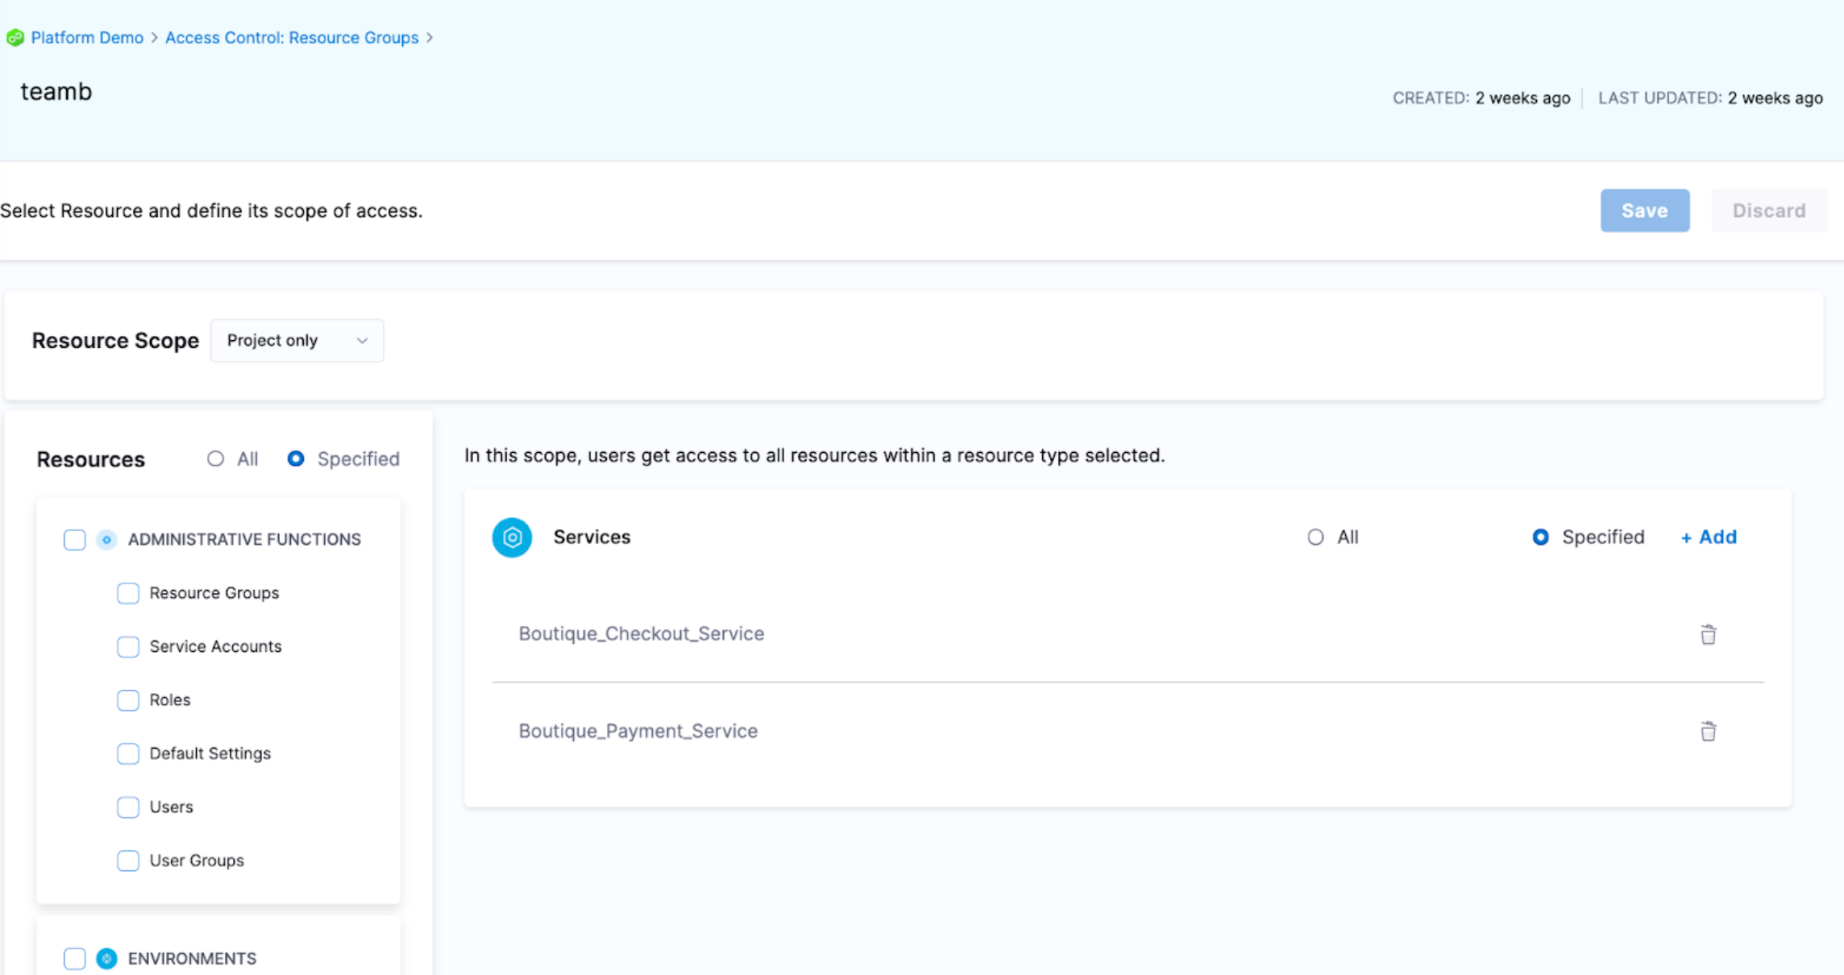Select the All radio for Services
Screen dimensions: 1844x975
point(1315,537)
